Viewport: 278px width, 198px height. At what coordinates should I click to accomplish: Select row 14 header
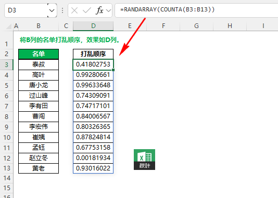tap(7, 178)
